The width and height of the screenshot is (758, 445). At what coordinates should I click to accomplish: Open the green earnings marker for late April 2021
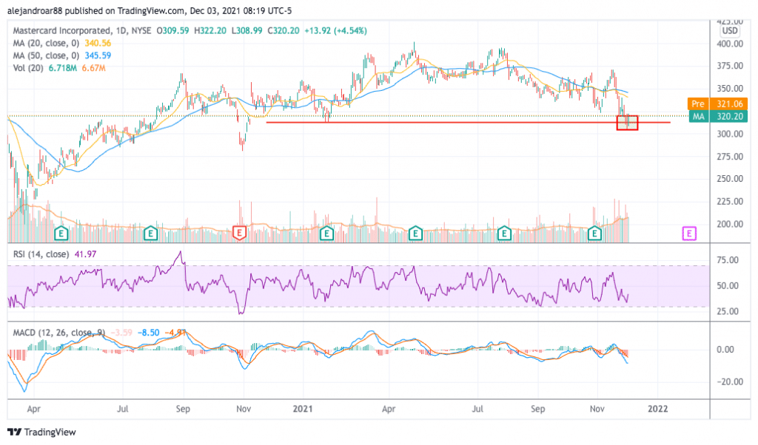[415, 234]
